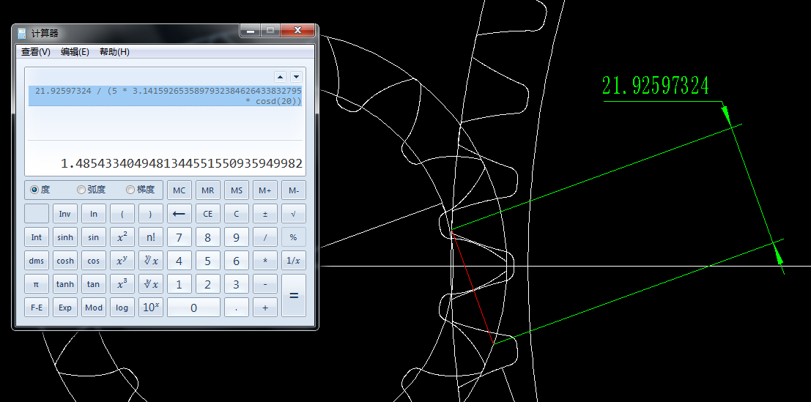Click the tanh key
This screenshot has height=402, width=811.
pos(64,283)
